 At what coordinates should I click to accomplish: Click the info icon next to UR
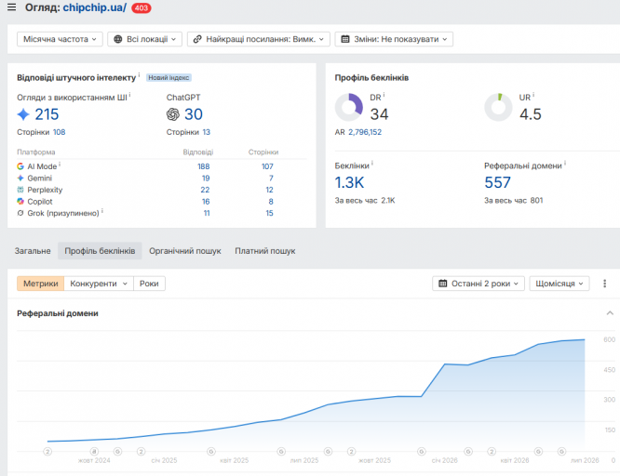click(x=533, y=95)
